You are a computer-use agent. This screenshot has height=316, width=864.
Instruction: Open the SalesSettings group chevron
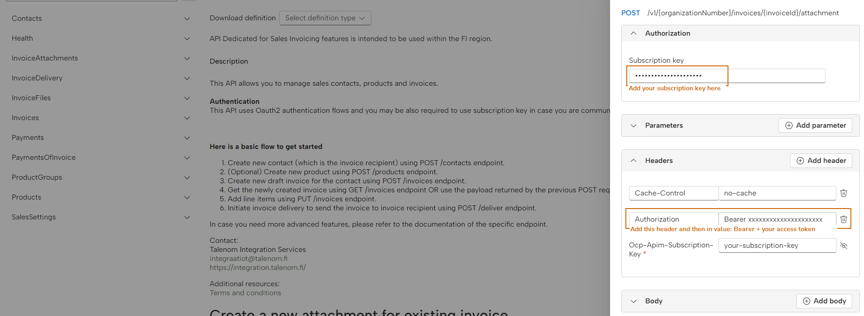coord(187,217)
